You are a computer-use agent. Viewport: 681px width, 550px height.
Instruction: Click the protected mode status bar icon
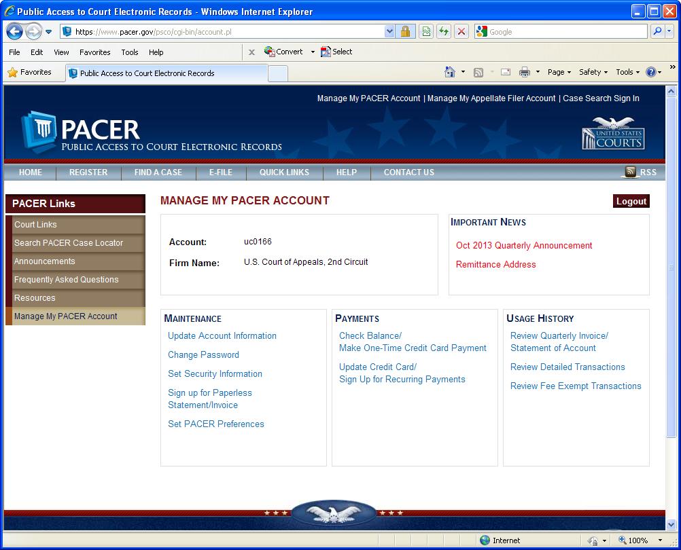coord(593,540)
